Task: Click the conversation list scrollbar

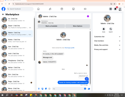Action: [x=34, y=39]
